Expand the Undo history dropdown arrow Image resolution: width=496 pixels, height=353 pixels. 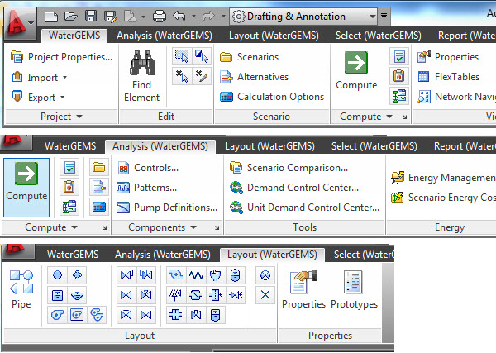click(193, 16)
